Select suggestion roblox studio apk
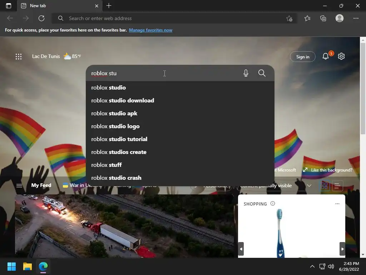Viewport: 366px width, 275px height. [180, 113]
